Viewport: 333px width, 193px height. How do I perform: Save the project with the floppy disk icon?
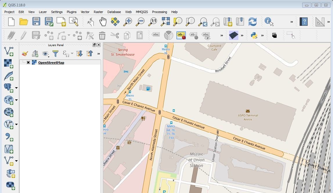(36, 22)
